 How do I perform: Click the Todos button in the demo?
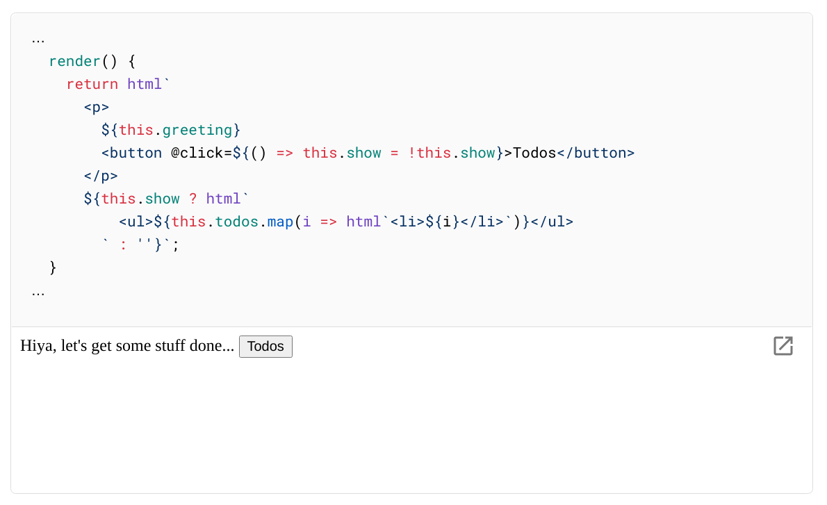[x=265, y=346]
